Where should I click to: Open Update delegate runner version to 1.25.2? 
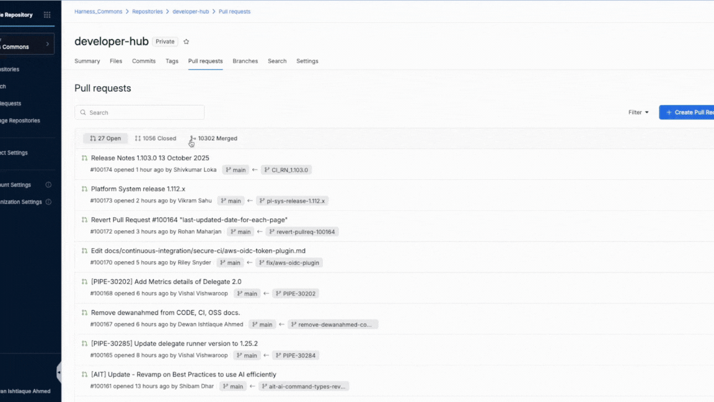[x=174, y=344]
